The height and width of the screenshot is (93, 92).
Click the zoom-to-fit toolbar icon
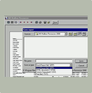[x=8, y=22]
